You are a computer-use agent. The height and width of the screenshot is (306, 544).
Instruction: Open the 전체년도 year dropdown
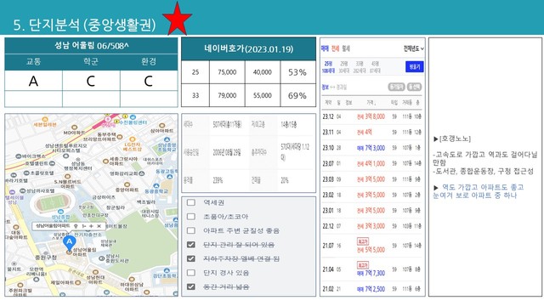(413, 48)
